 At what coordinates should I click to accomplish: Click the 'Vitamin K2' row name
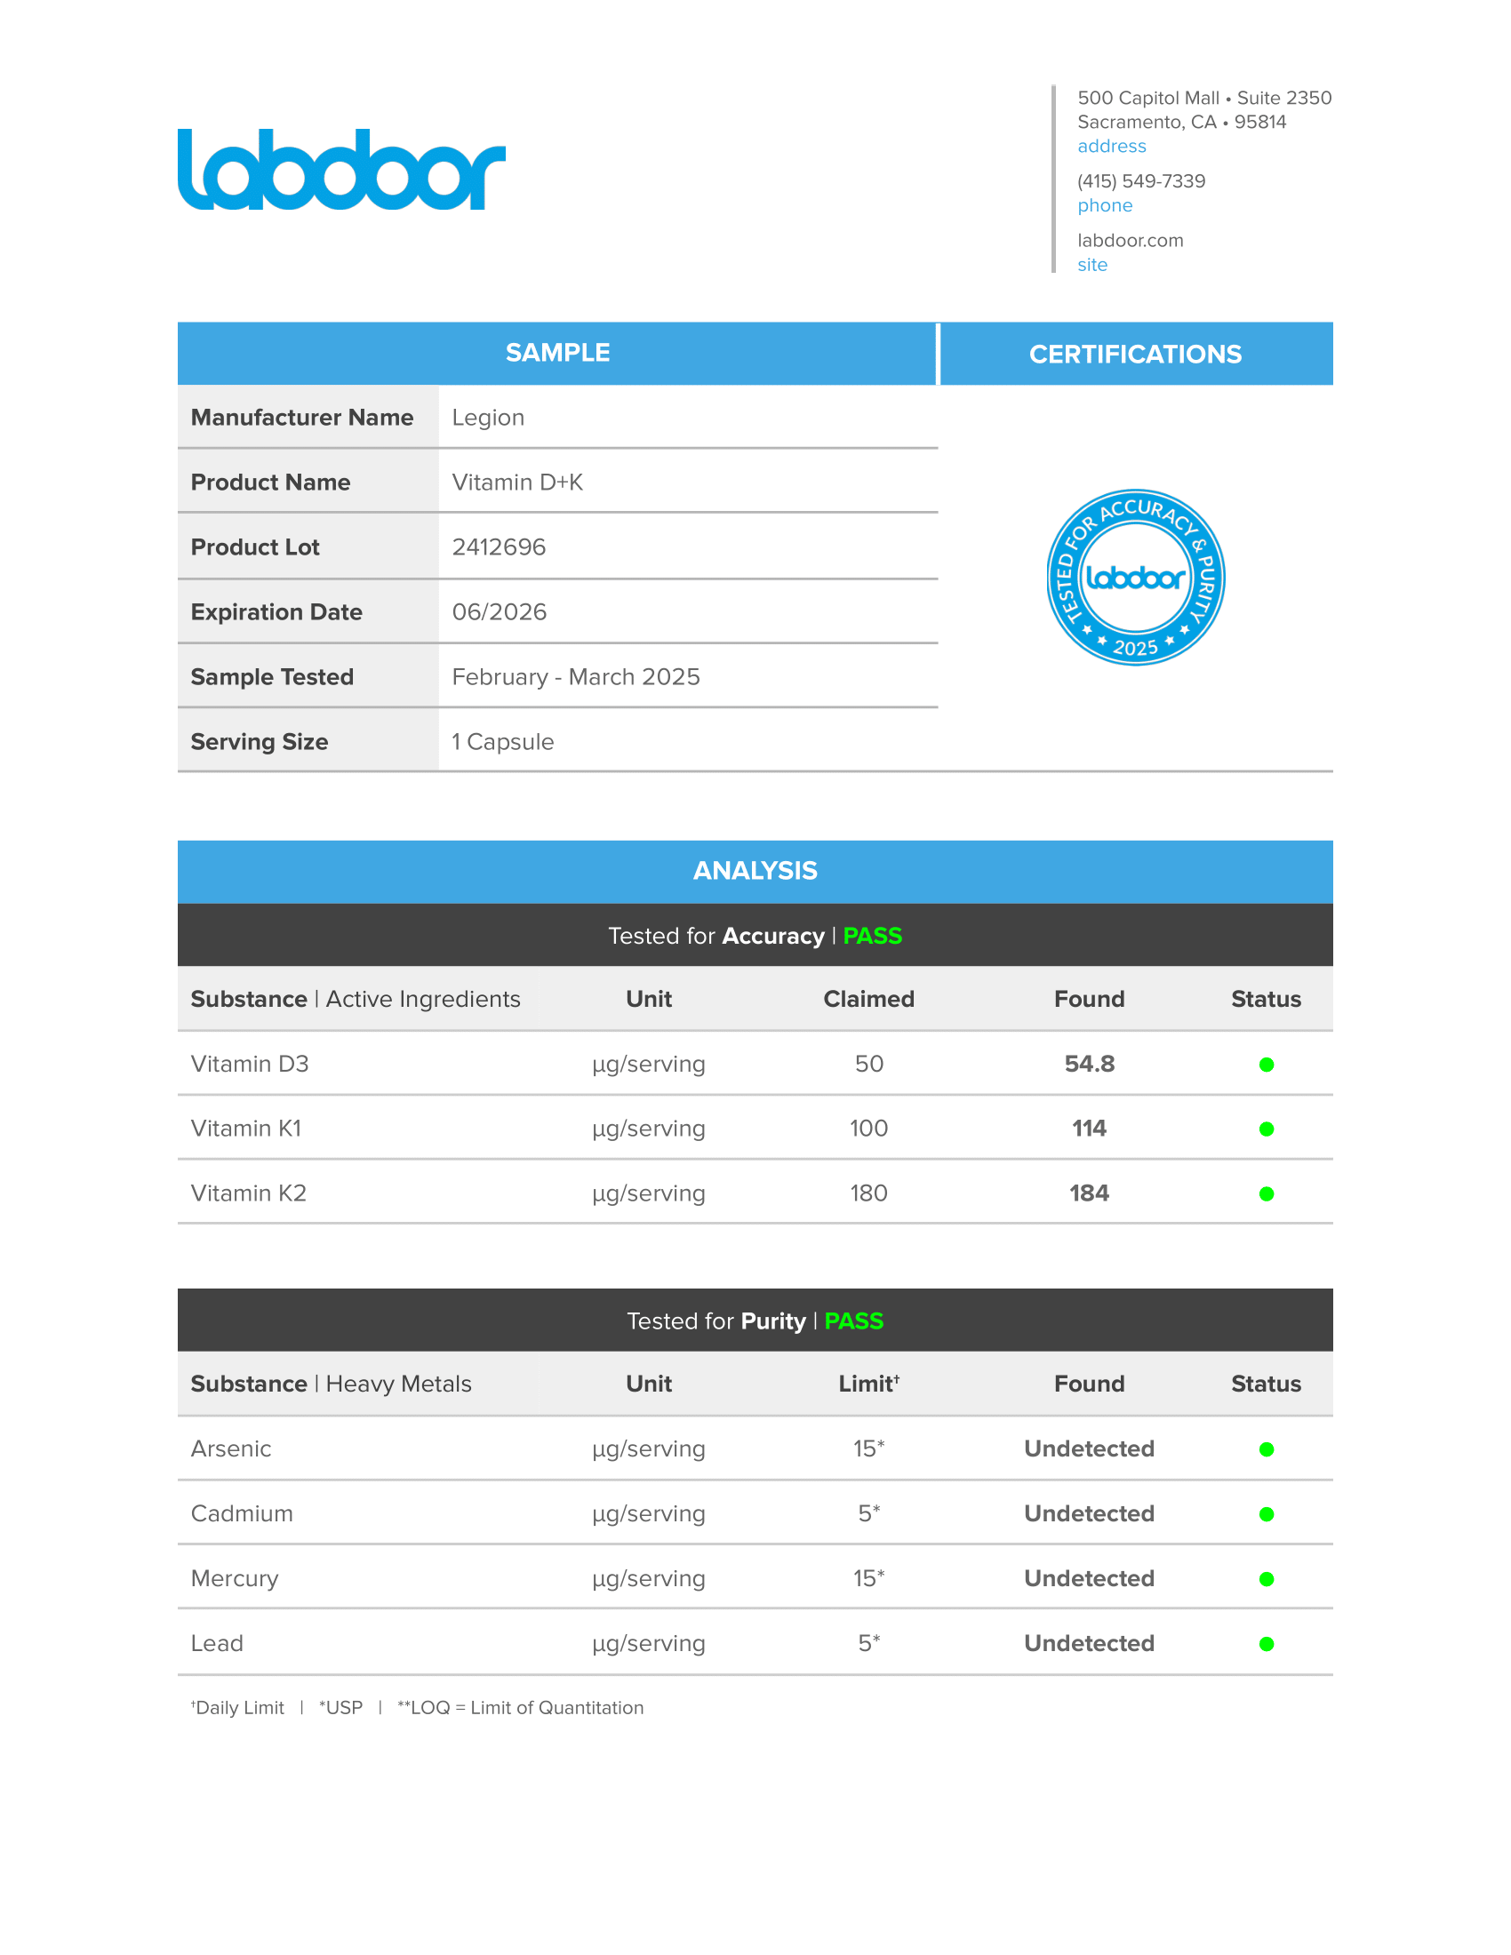tap(249, 1194)
